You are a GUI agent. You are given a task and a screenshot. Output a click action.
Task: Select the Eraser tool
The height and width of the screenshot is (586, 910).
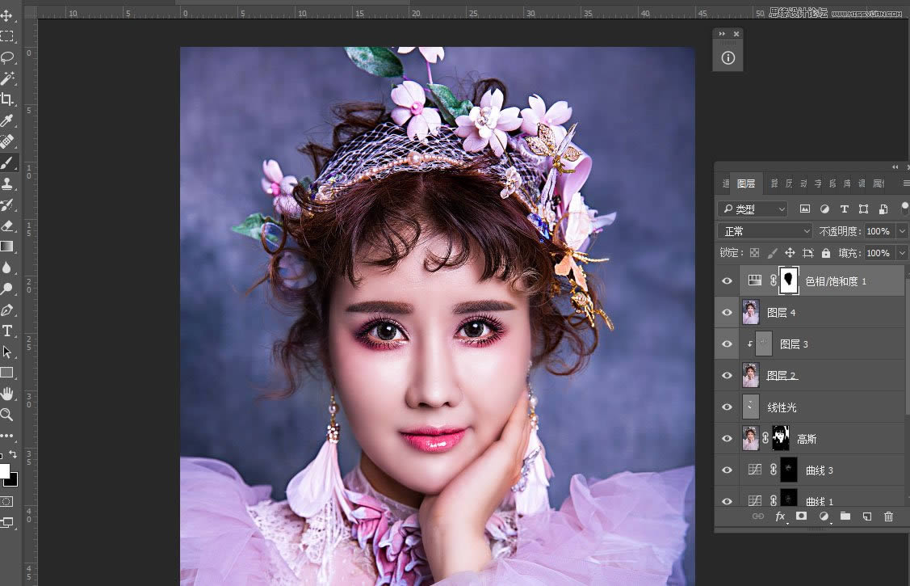point(7,226)
